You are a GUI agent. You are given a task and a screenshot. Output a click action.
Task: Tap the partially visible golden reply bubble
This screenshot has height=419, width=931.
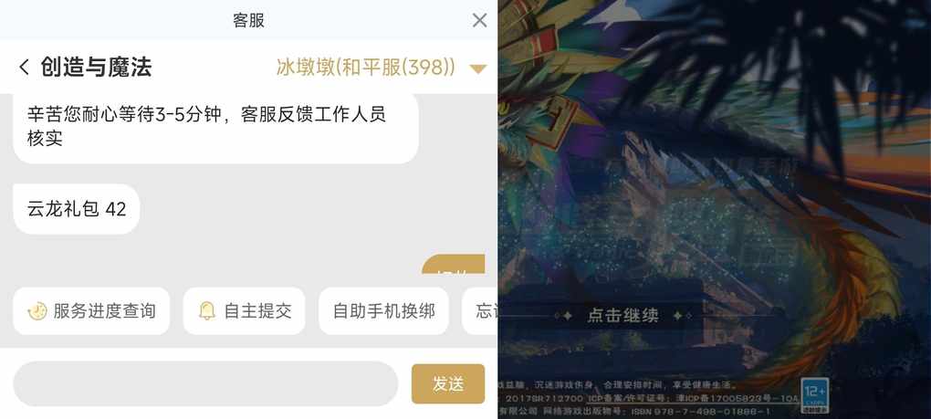pos(454,265)
